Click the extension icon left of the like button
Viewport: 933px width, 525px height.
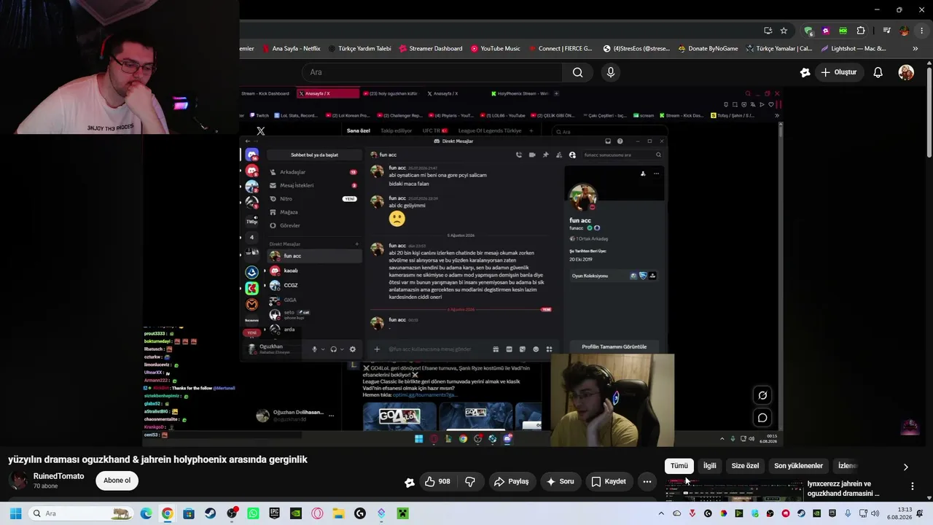pyautogui.click(x=410, y=481)
